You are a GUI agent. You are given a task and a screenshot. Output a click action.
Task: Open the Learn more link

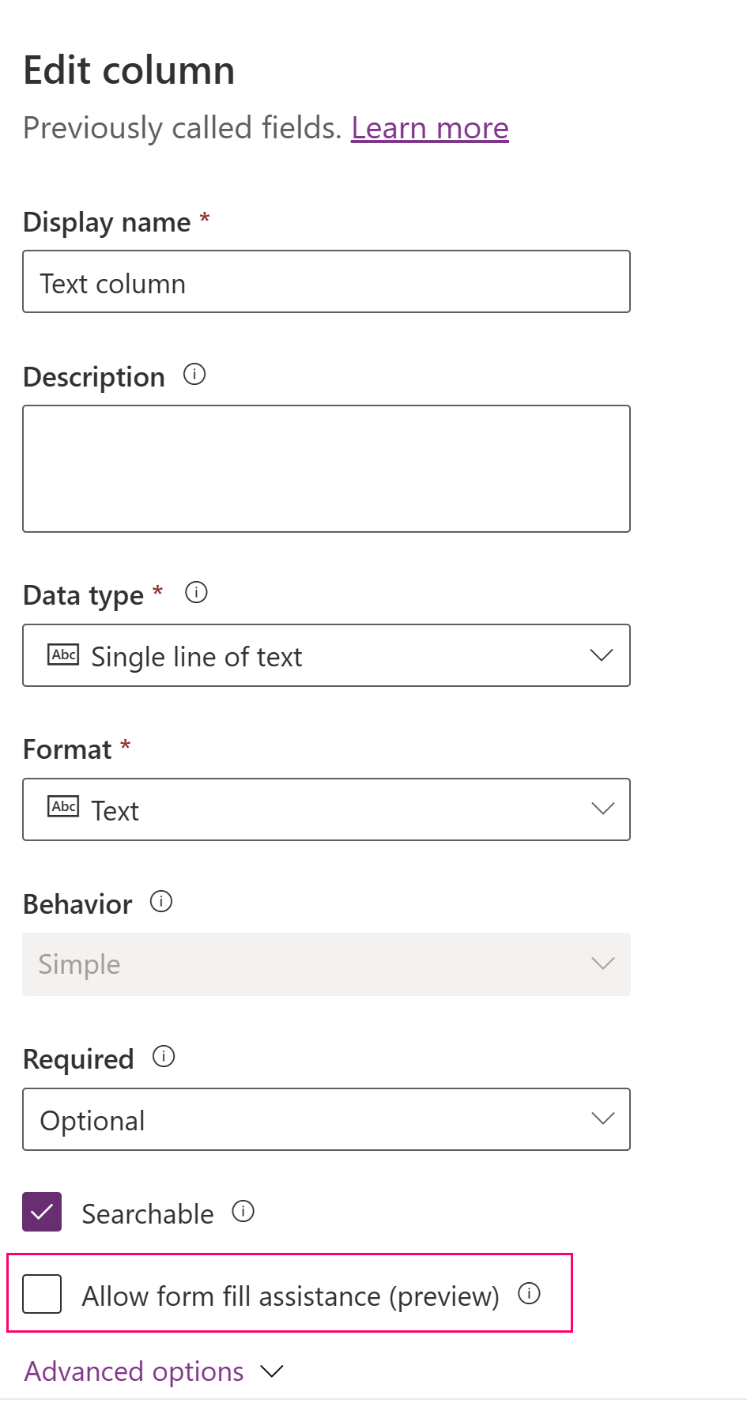tap(430, 128)
